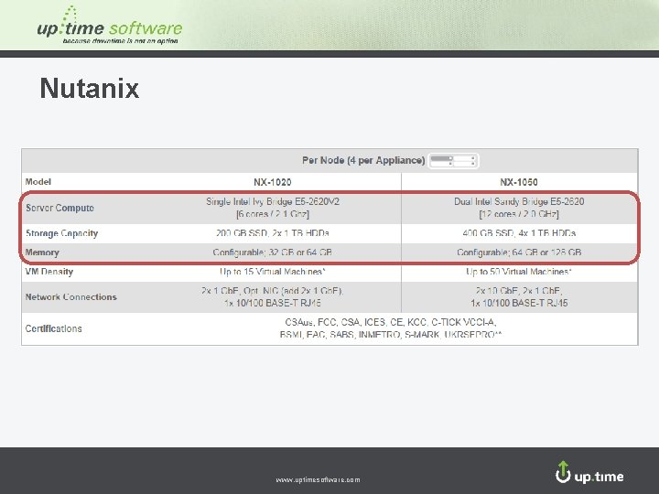This screenshot has width=659, height=494.
Task: Click 'because downtime is not an option' tagline
Action: pyautogui.click(x=120, y=41)
